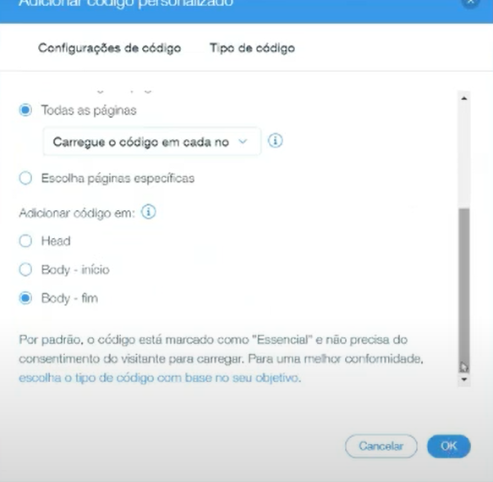Select Head as the code placement

(25, 241)
